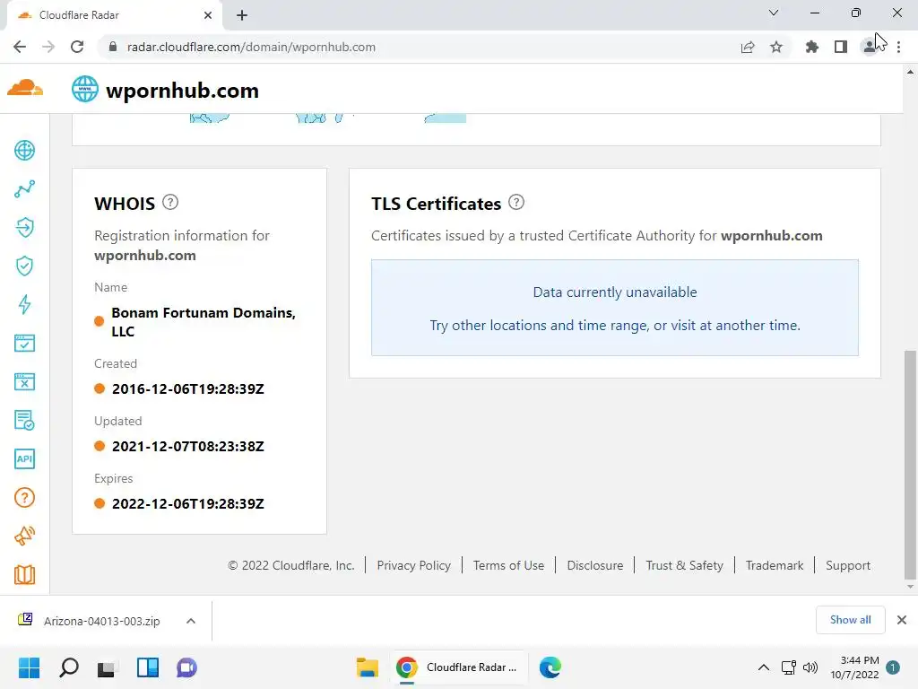This screenshot has height=689, width=918.
Task: Open the tab search dropdown chevron
Action: tap(774, 13)
